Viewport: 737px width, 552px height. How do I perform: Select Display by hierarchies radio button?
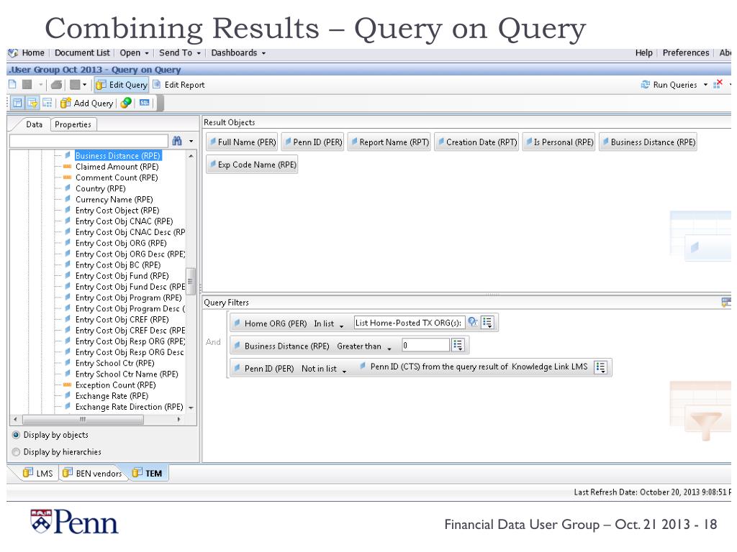15,452
